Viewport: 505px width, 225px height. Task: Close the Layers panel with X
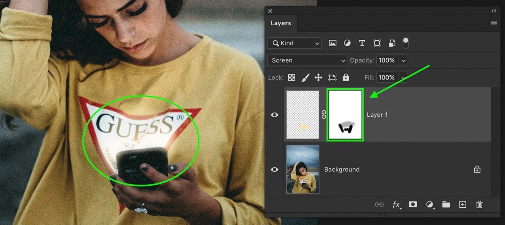click(x=270, y=11)
